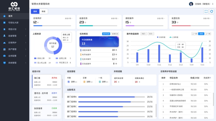Open 可视化大屏 in sidebar menu
Viewport: 216px width, 121px height.
coord(15,23)
